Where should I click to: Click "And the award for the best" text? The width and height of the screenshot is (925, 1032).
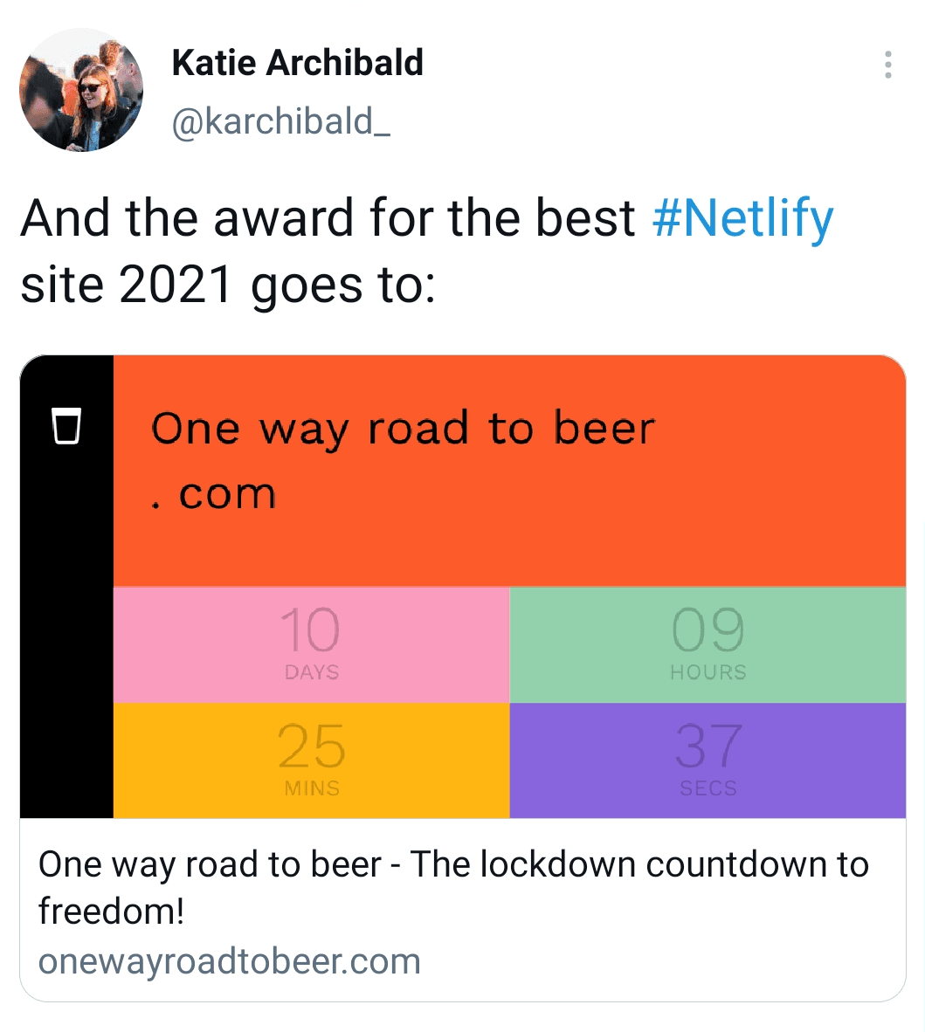coord(328,219)
